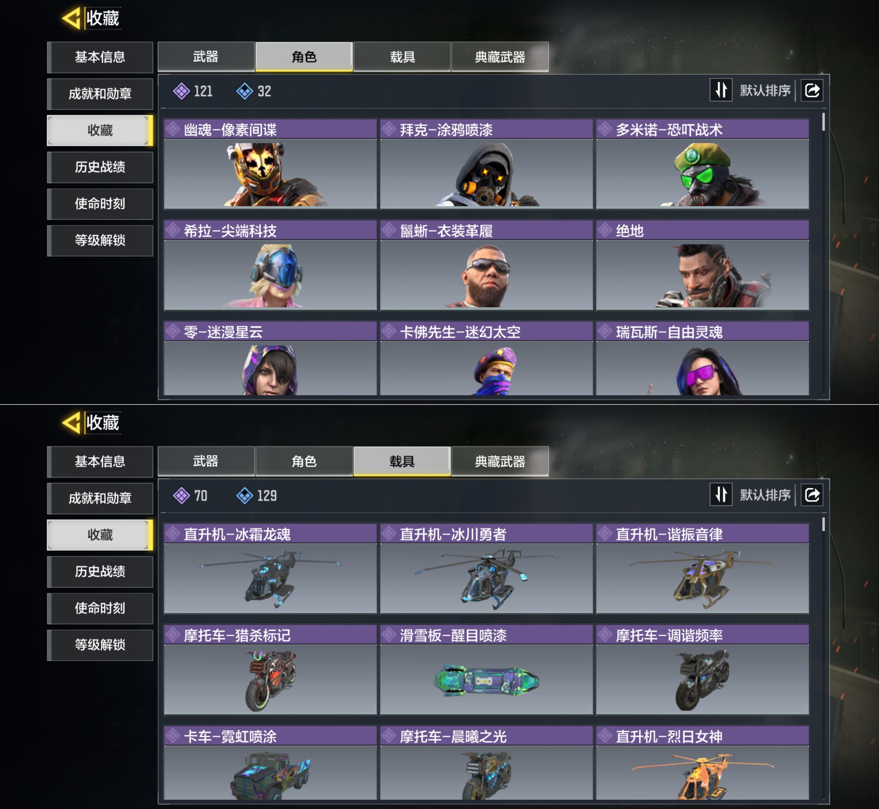
Task: Select the 滑雪板-醒目喷漆 snowboard card
Action: pyautogui.click(x=486, y=670)
